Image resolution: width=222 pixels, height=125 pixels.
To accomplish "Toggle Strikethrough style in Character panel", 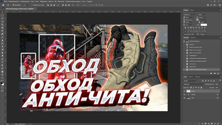I will (x=205, y=28).
